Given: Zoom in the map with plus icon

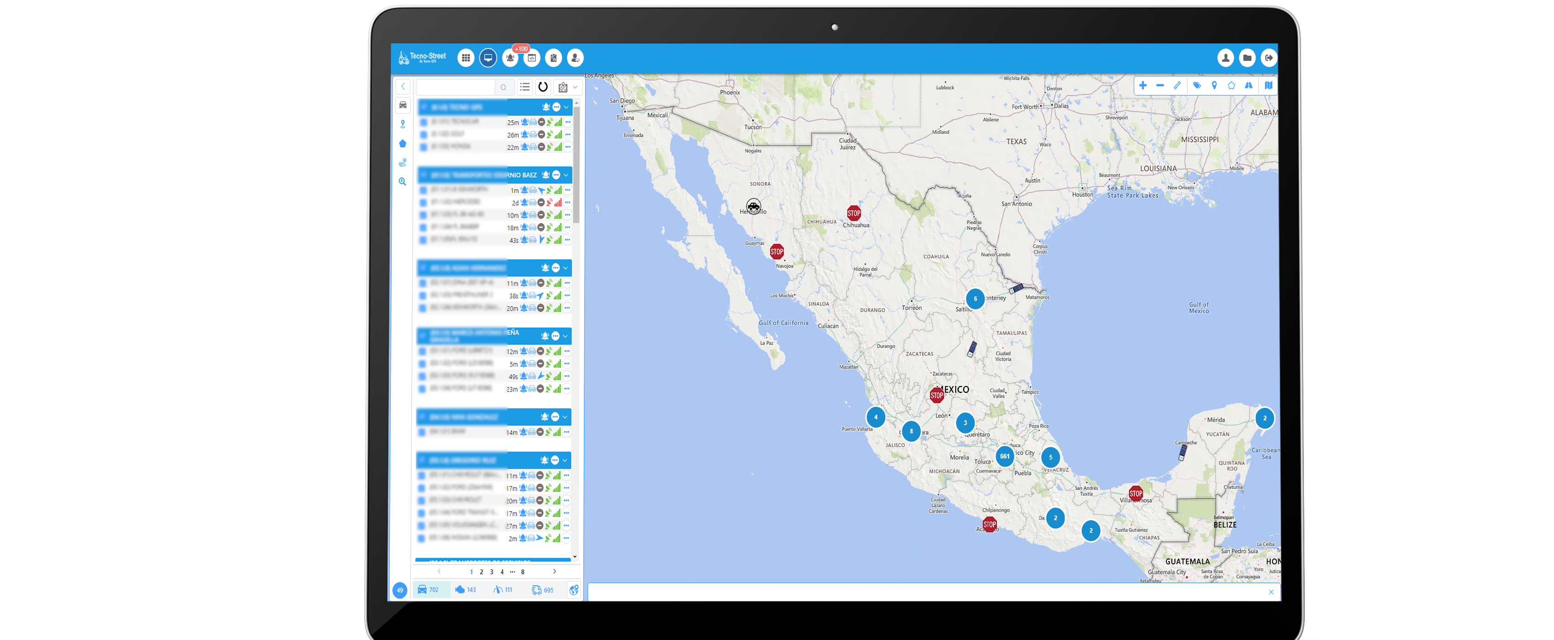Looking at the screenshot, I should 1143,86.
